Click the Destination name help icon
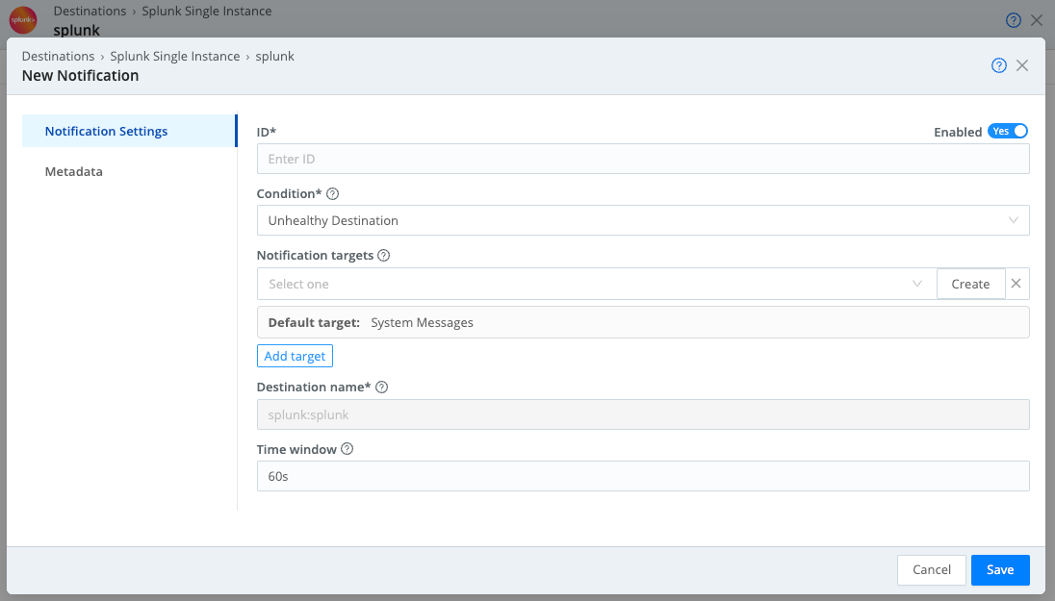This screenshot has width=1055, height=601. click(381, 387)
